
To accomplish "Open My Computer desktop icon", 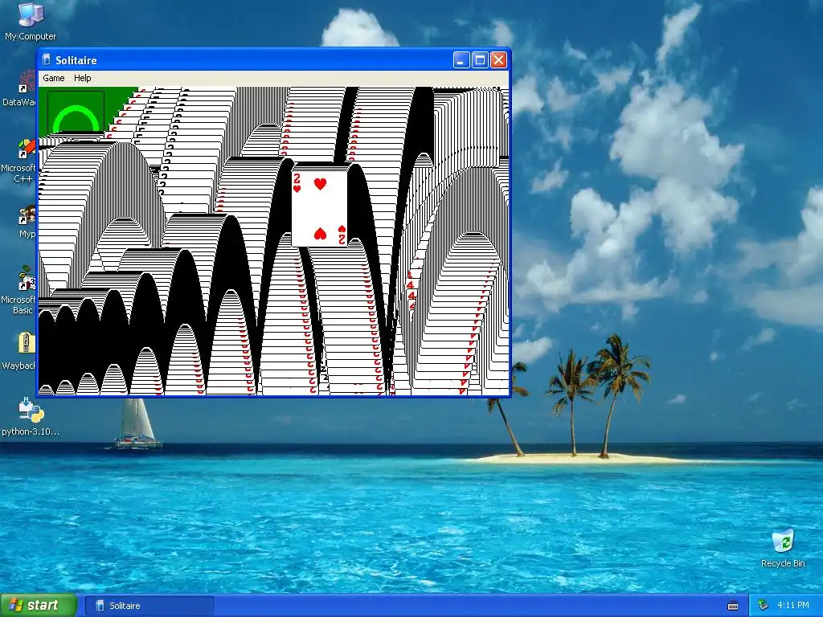I will click(31, 21).
